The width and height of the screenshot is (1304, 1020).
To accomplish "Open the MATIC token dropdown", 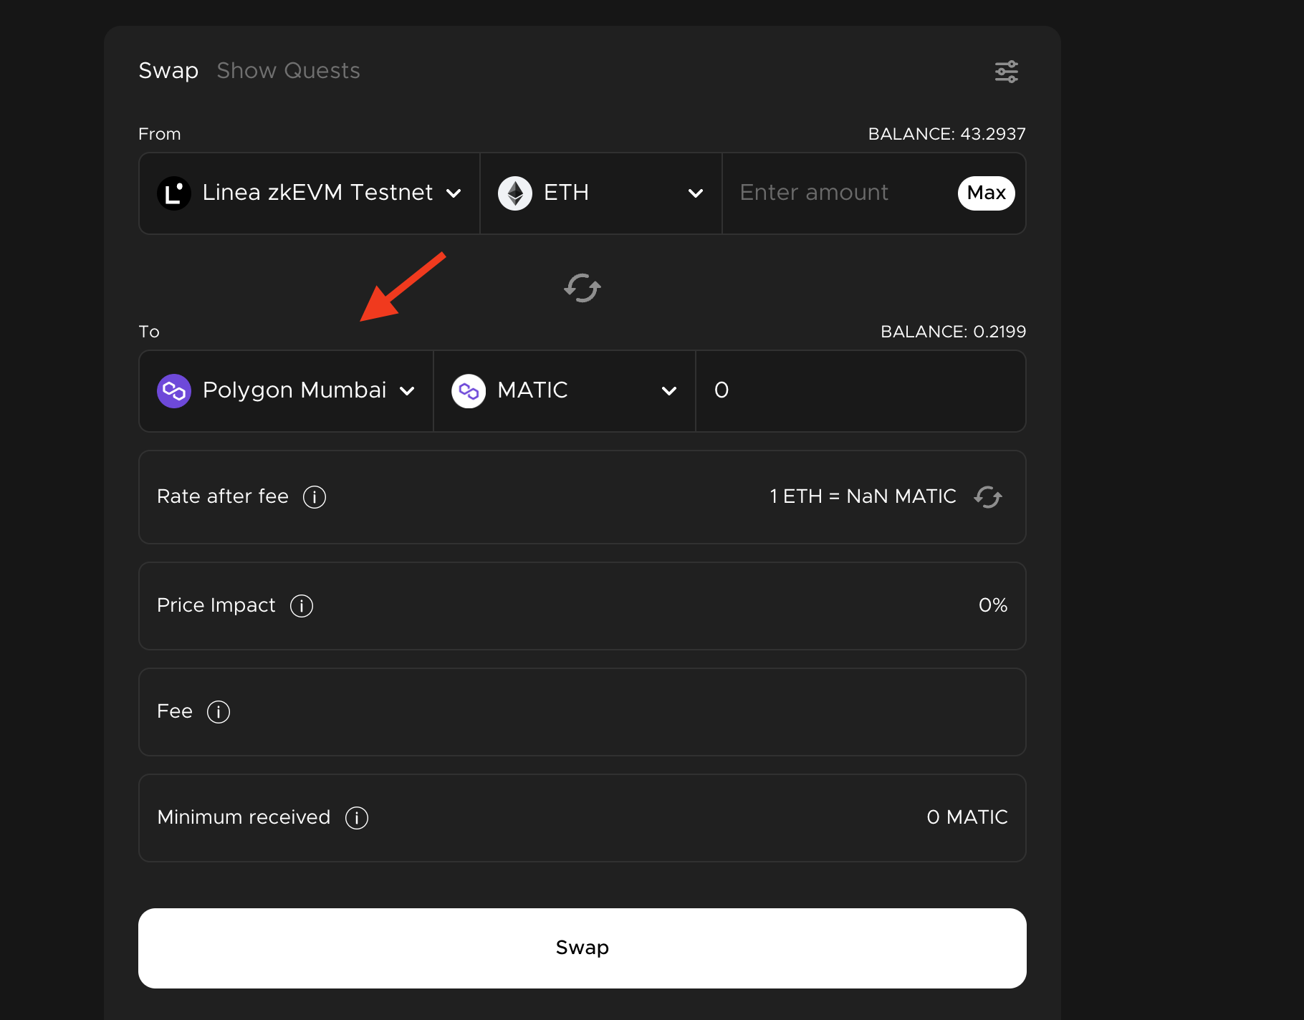I will click(565, 391).
